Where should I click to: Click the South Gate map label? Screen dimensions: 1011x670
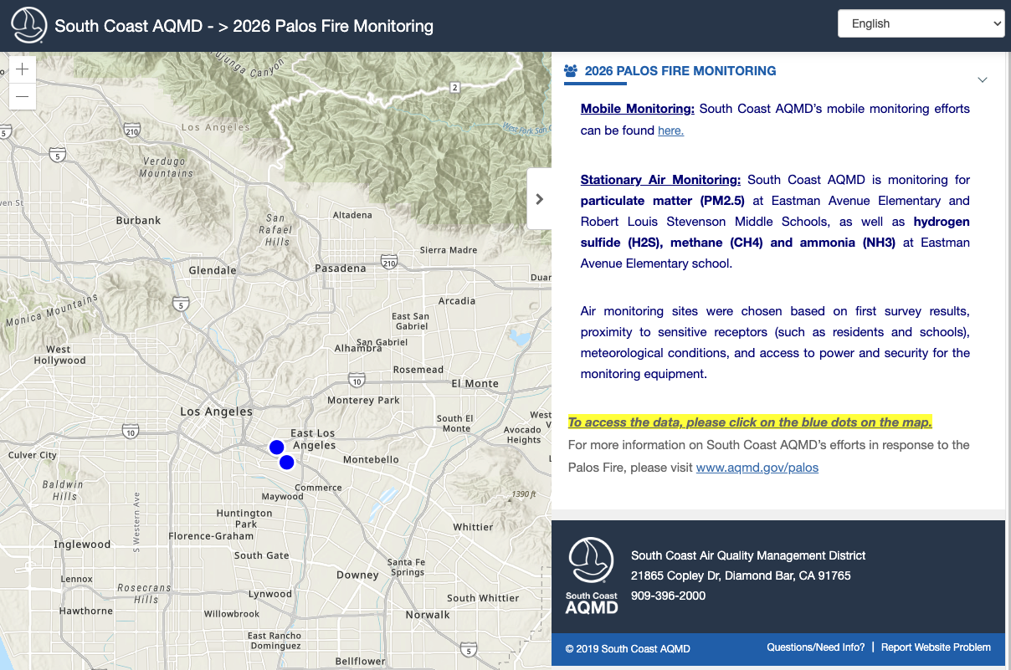tap(262, 555)
